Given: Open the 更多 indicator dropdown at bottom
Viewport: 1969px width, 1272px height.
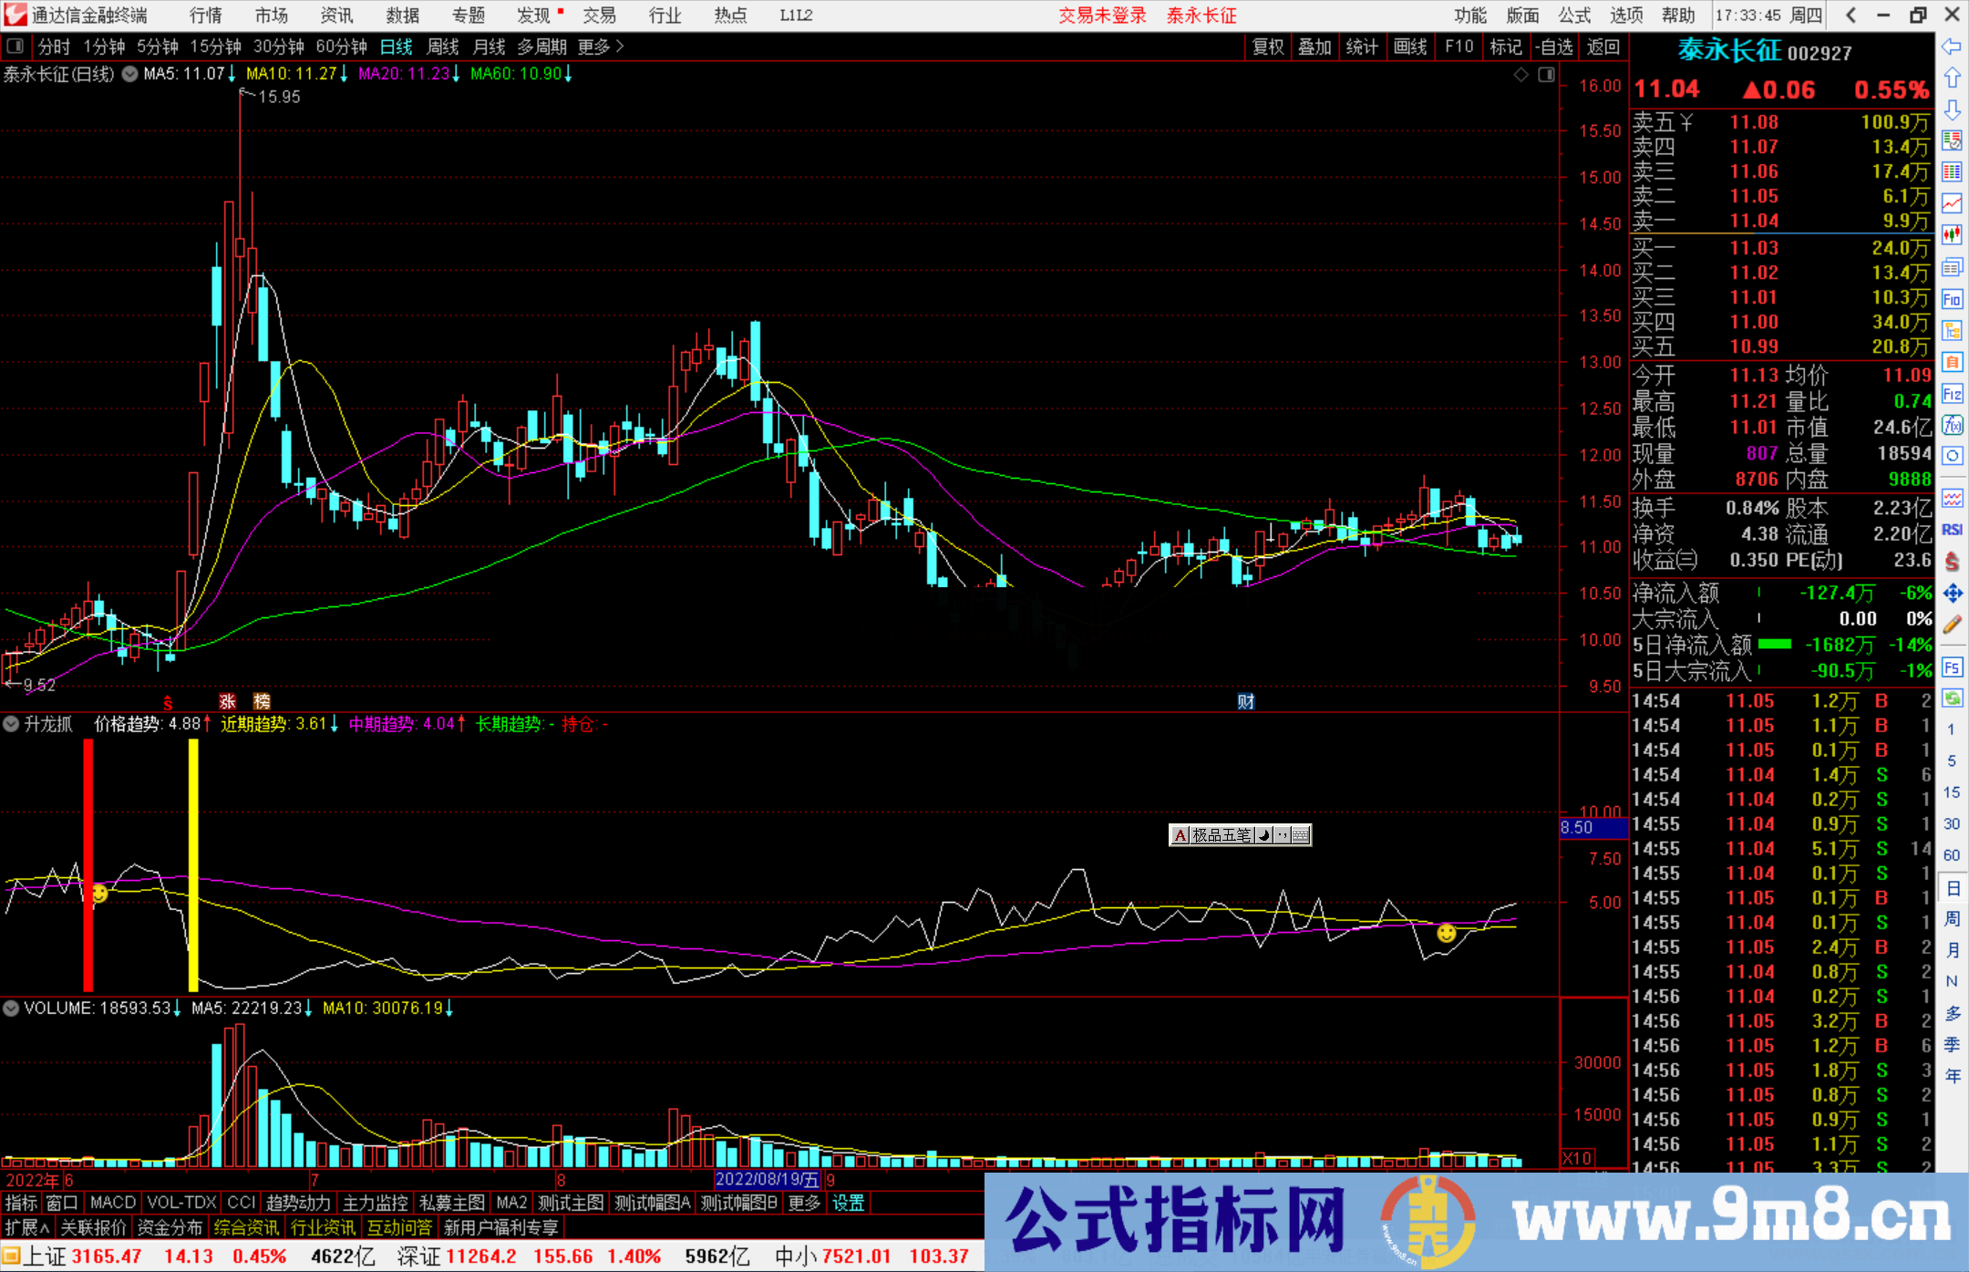Looking at the screenshot, I should tap(802, 1203).
